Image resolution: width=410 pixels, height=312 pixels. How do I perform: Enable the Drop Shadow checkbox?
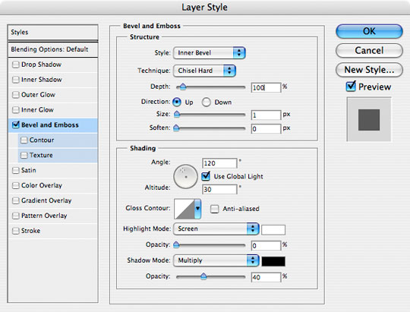16,65
